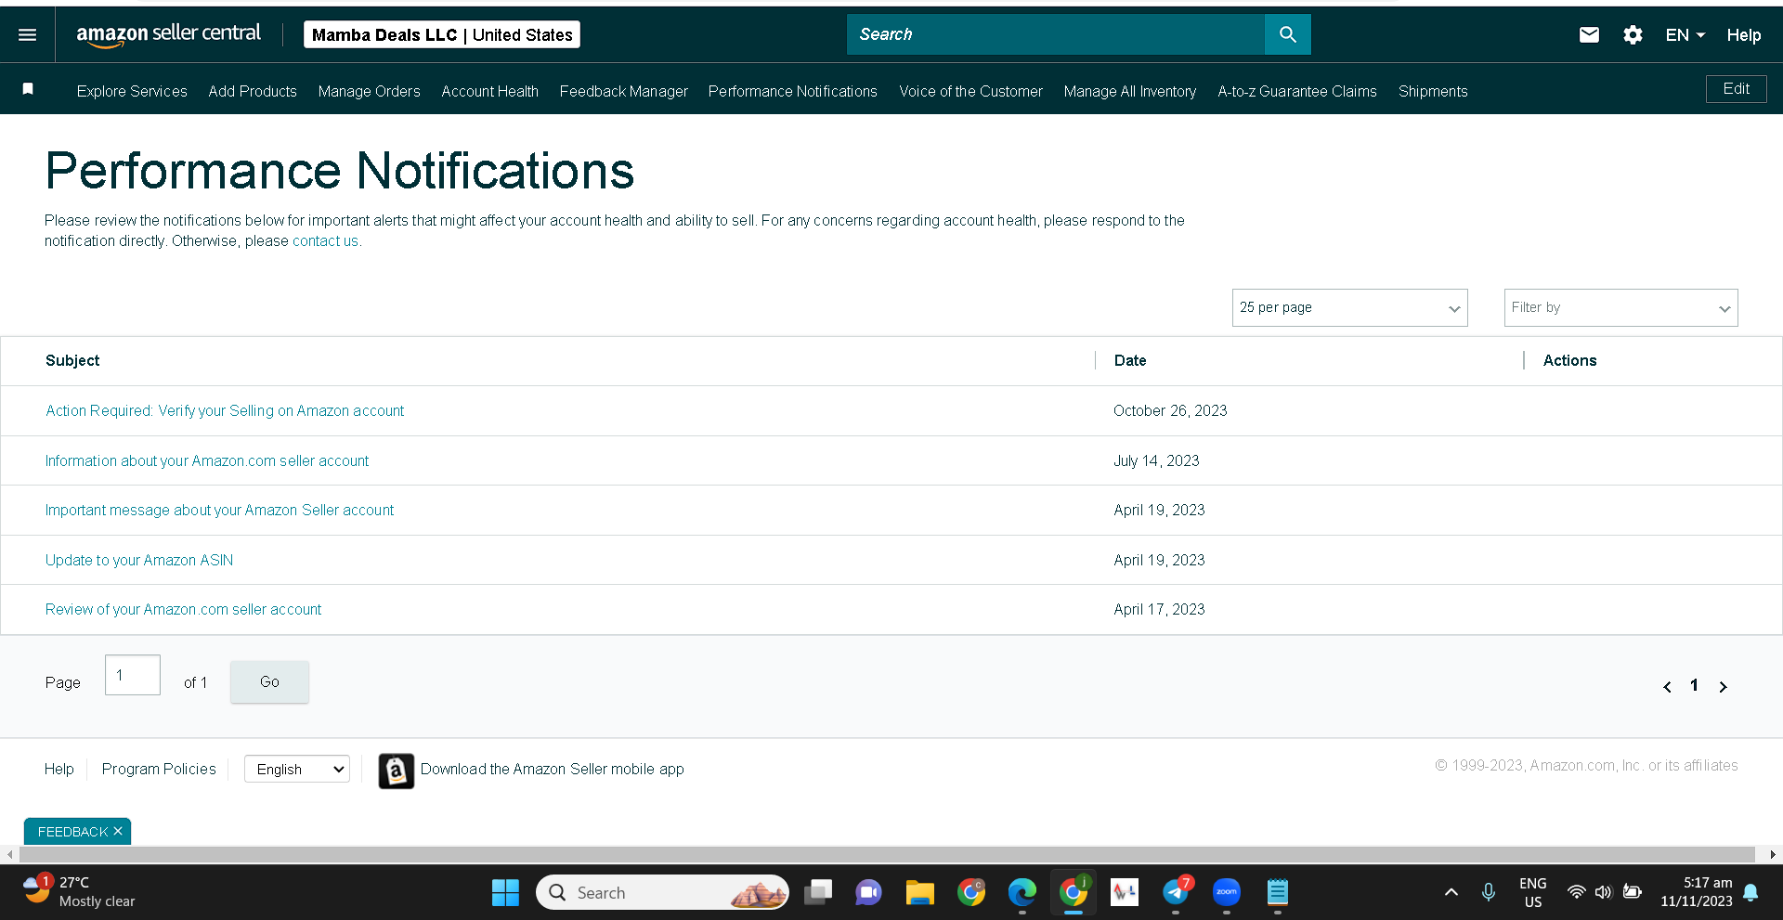Open the Help link in header
Viewport: 1783px width, 920px height.
click(x=1743, y=35)
